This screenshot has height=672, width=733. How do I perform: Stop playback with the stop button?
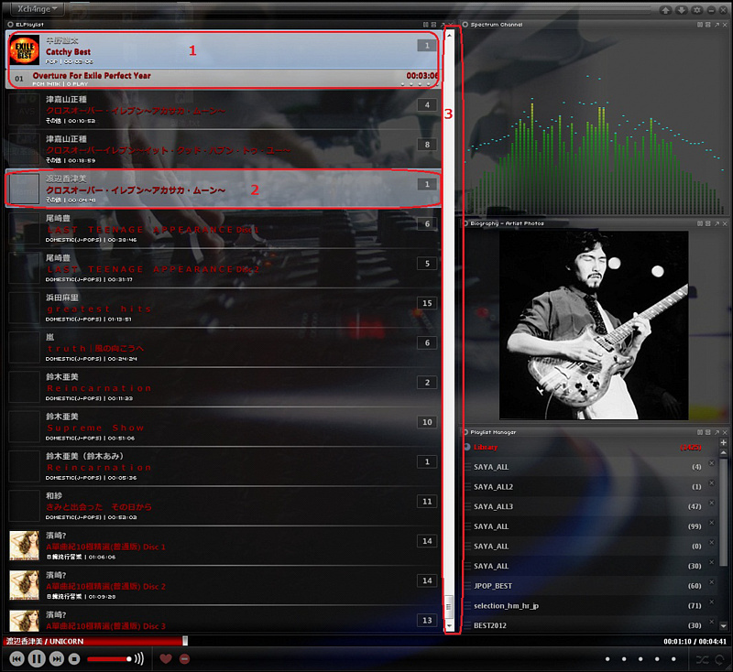click(x=74, y=659)
